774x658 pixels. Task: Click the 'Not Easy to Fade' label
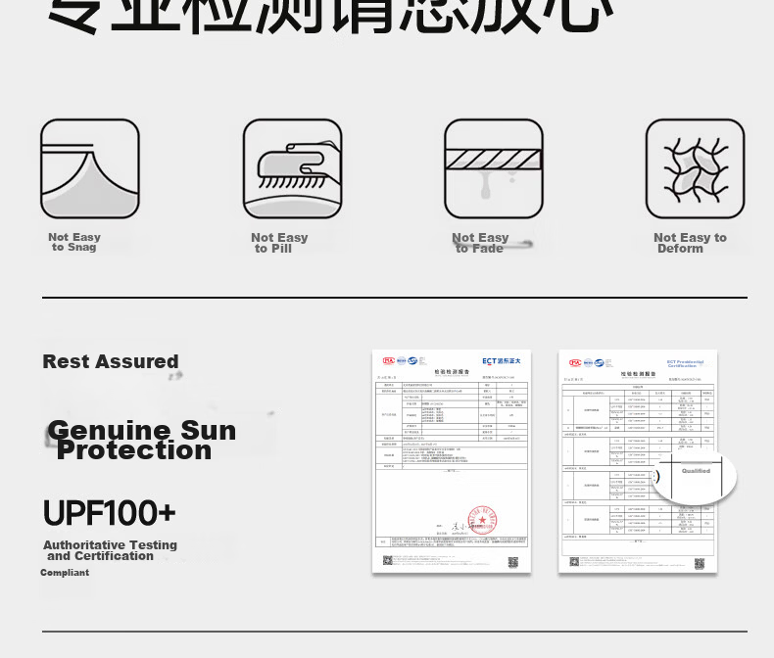coord(480,243)
